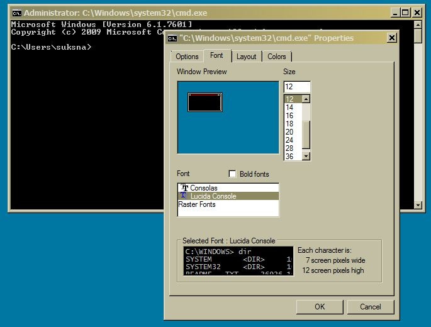Choose font size 18
The width and height of the screenshot is (431, 327).
click(293, 124)
